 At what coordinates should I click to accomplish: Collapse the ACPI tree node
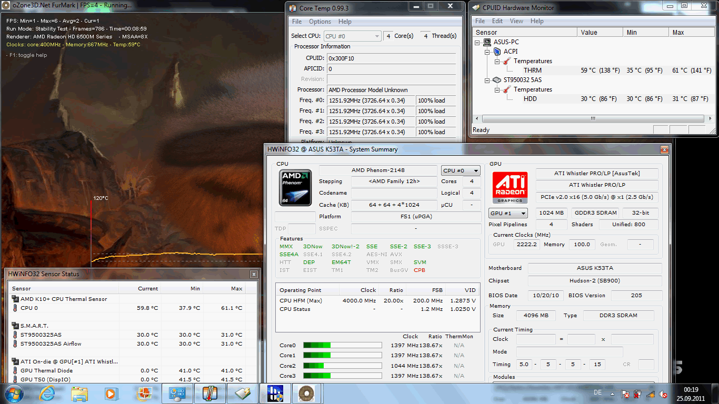(x=487, y=52)
